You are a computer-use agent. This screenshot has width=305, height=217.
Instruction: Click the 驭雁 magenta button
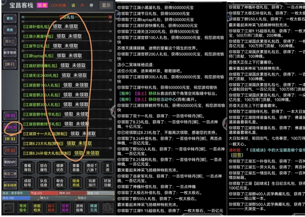tap(42, 5)
